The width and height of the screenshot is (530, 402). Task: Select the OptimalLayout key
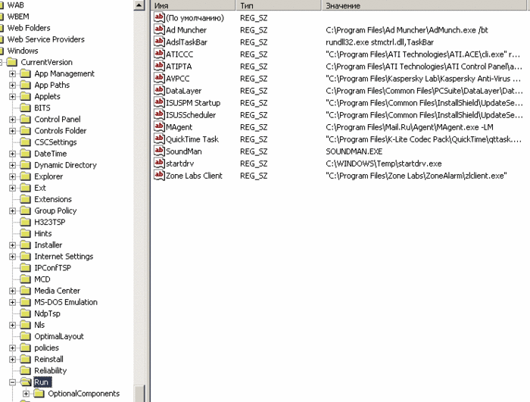(x=59, y=336)
